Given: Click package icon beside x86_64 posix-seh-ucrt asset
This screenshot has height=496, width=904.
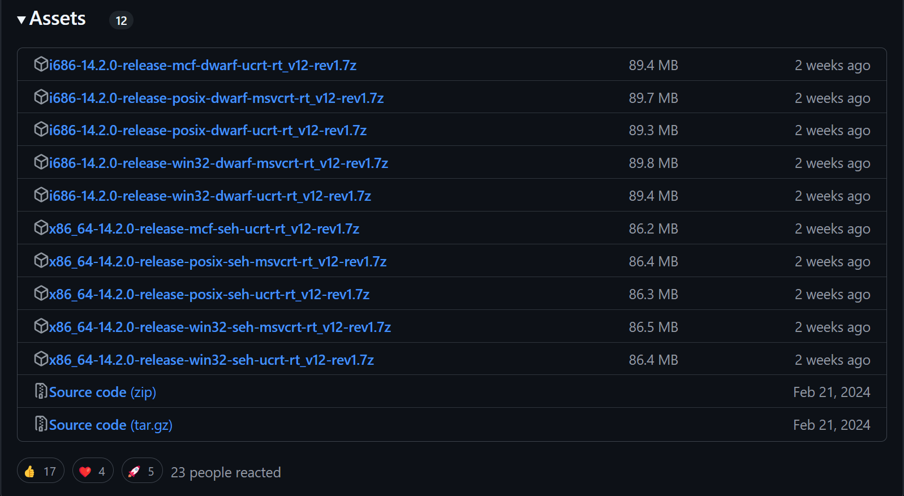Looking at the screenshot, I should coord(41,294).
